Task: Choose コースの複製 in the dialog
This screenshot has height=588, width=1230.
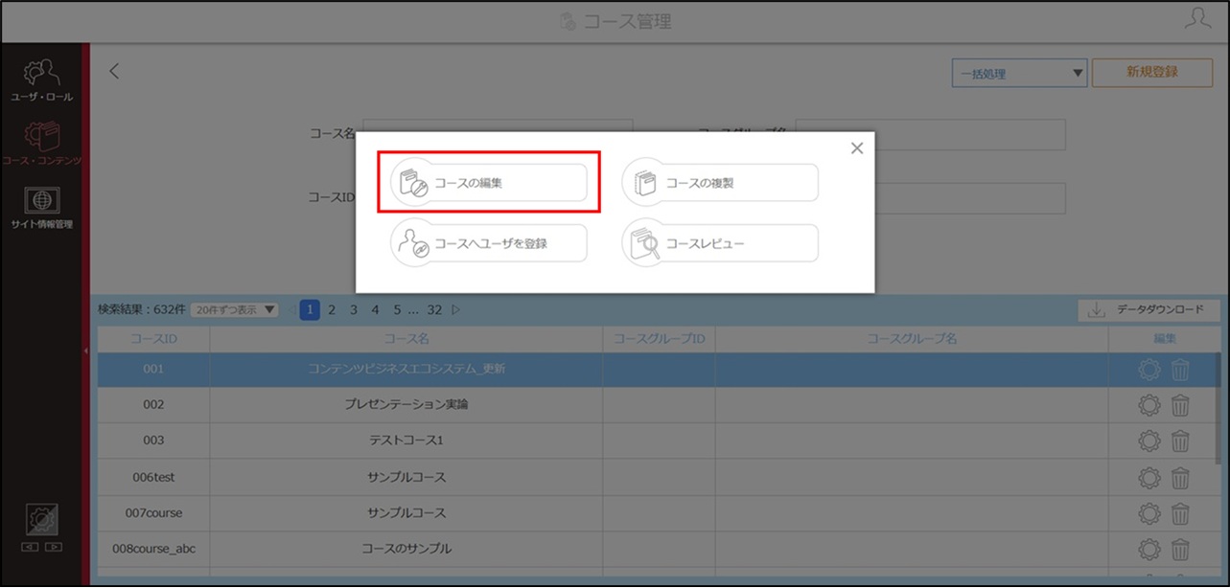Action: (720, 183)
